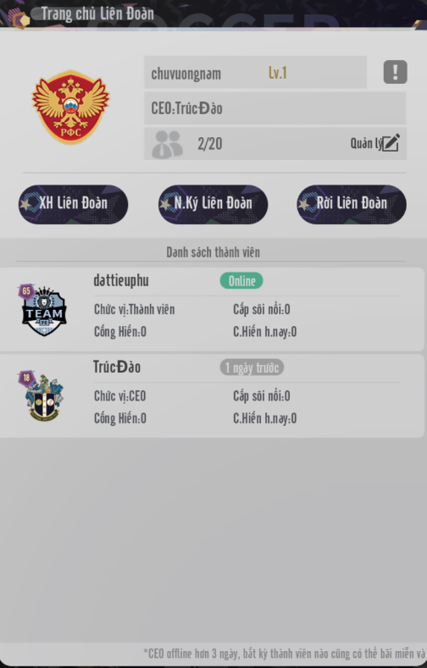Screen dimensions: 427x668
Task: Tap the back hexagon icon in header
Action: [19, 19]
